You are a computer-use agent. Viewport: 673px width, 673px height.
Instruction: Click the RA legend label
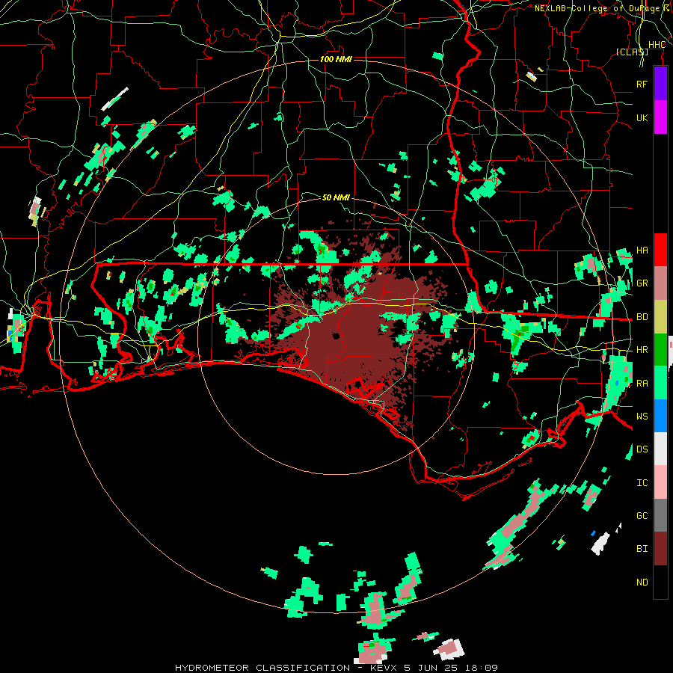[x=642, y=383]
